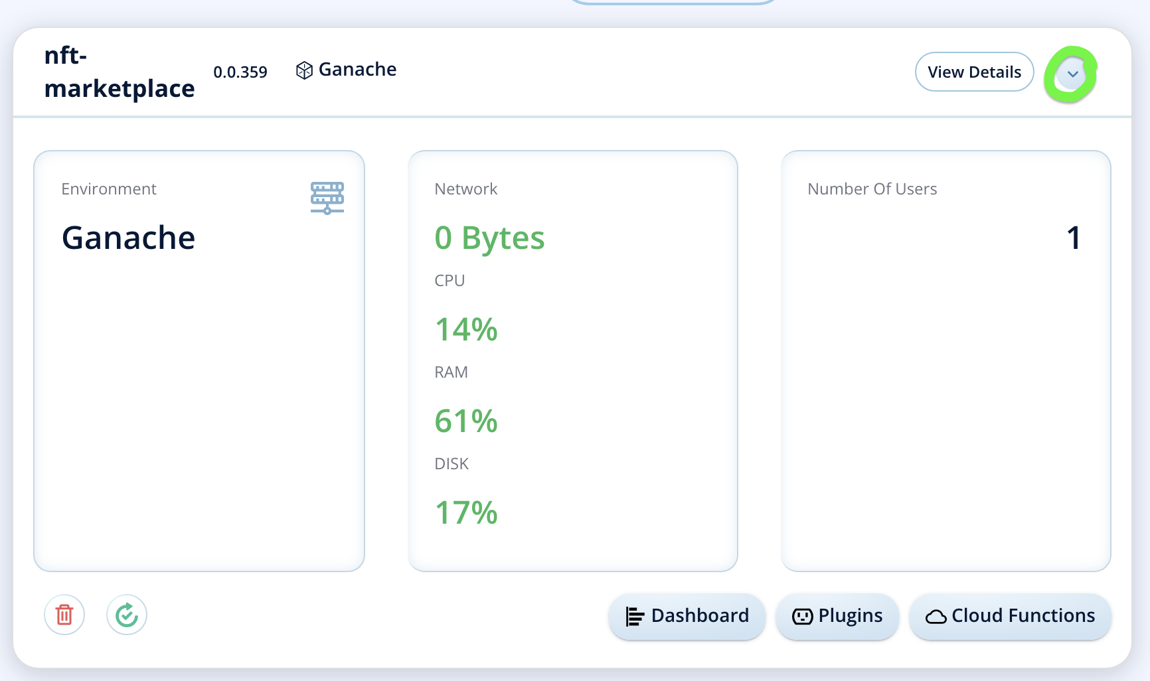The width and height of the screenshot is (1150, 681).
Task: Click the nft-marketplace server title
Action: 120,72
